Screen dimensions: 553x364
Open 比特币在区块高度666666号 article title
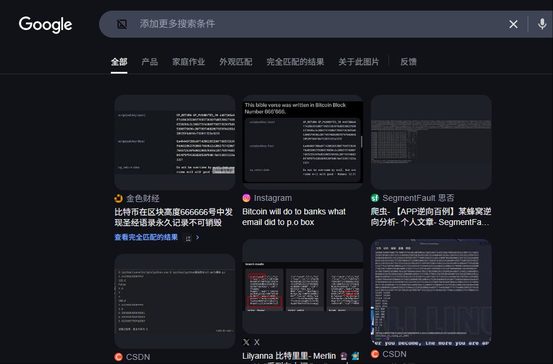[x=173, y=217]
